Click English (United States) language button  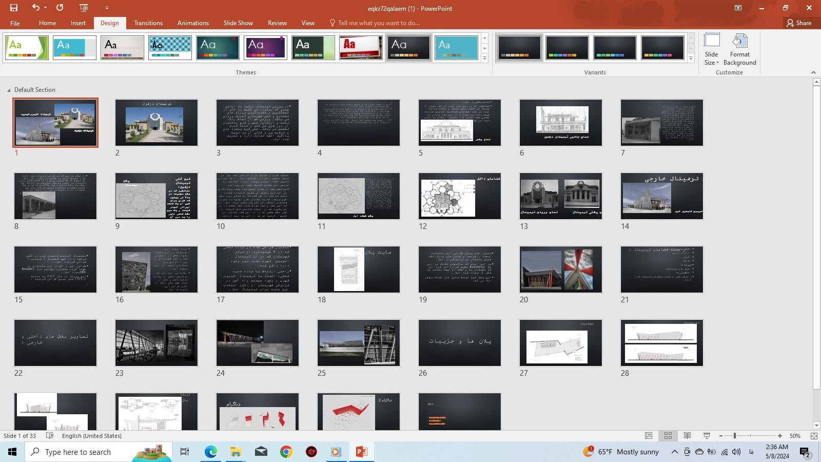click(x=92, y=436)
